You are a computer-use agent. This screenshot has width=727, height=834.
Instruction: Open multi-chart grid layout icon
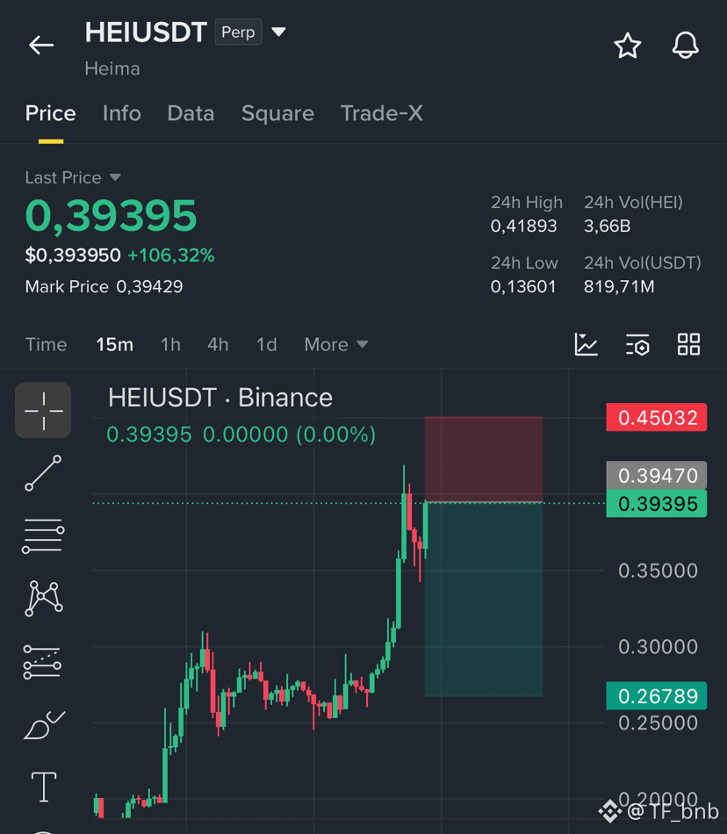(688, 344)
